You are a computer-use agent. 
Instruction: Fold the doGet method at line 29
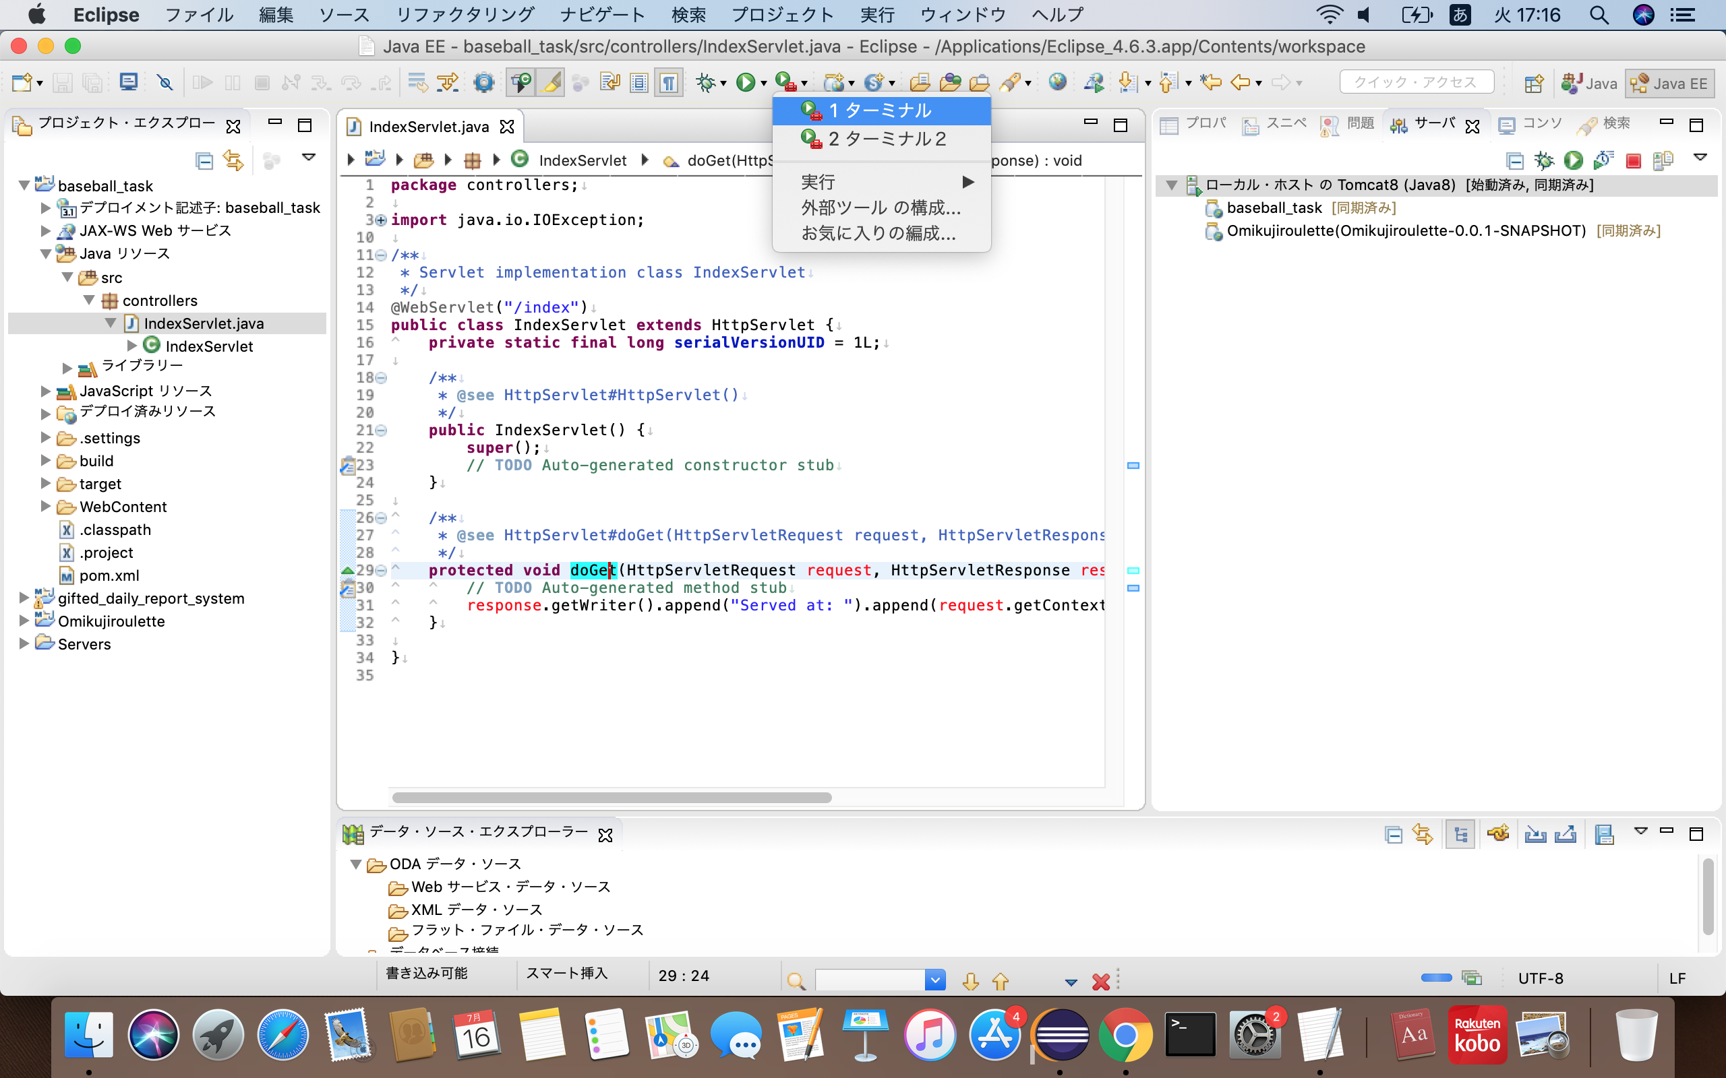[382, 571]
